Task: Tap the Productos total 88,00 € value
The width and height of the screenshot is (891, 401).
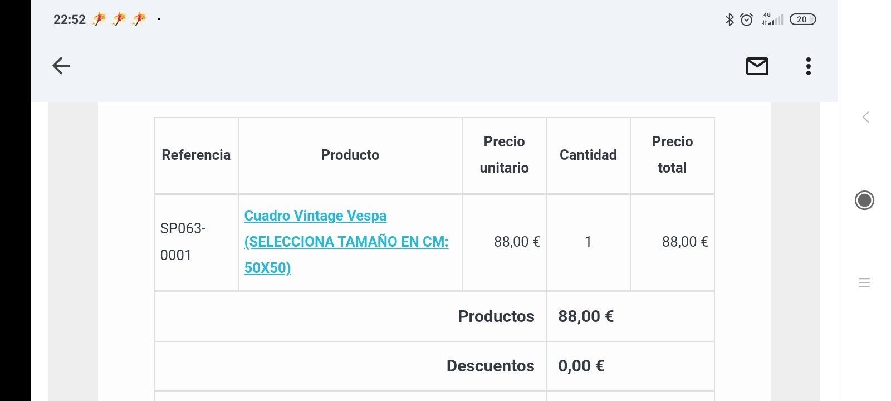Action: point(586,316)
